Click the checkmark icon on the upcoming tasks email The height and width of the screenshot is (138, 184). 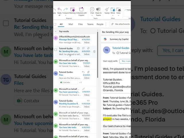coord(83,89)
